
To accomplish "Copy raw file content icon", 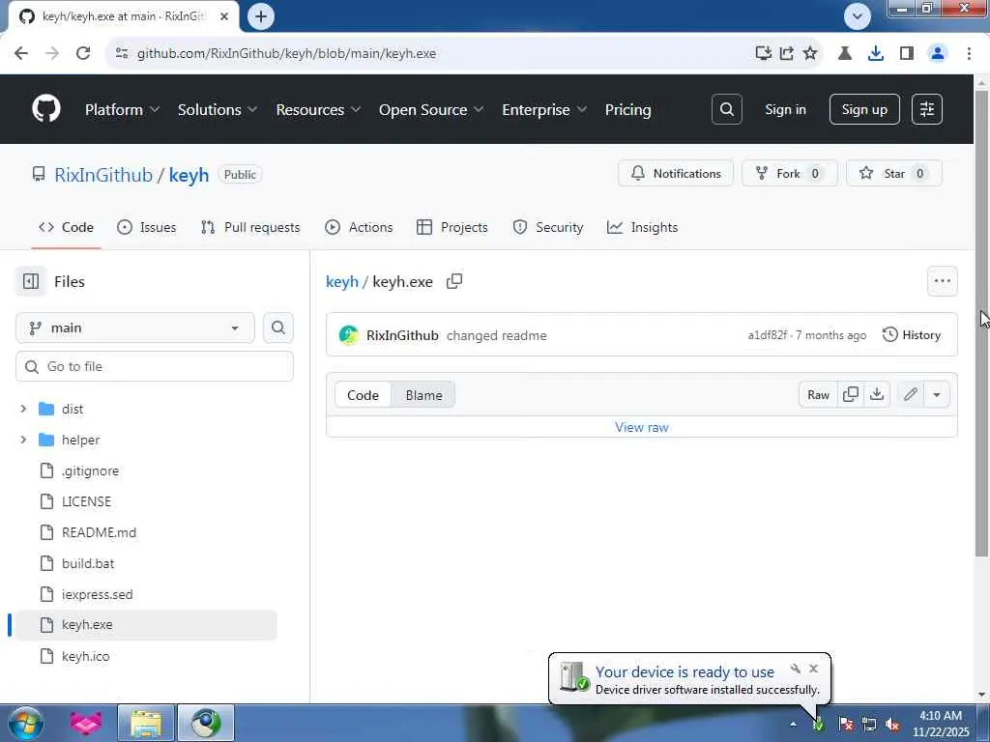I will [x=851, y=395].
